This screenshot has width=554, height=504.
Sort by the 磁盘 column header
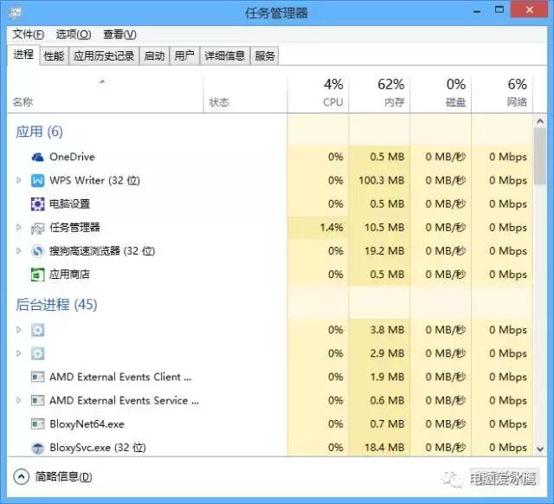click(441, 94)
